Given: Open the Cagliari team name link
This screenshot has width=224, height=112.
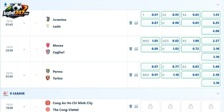Looking at the screenshot, I should point(59,52).
